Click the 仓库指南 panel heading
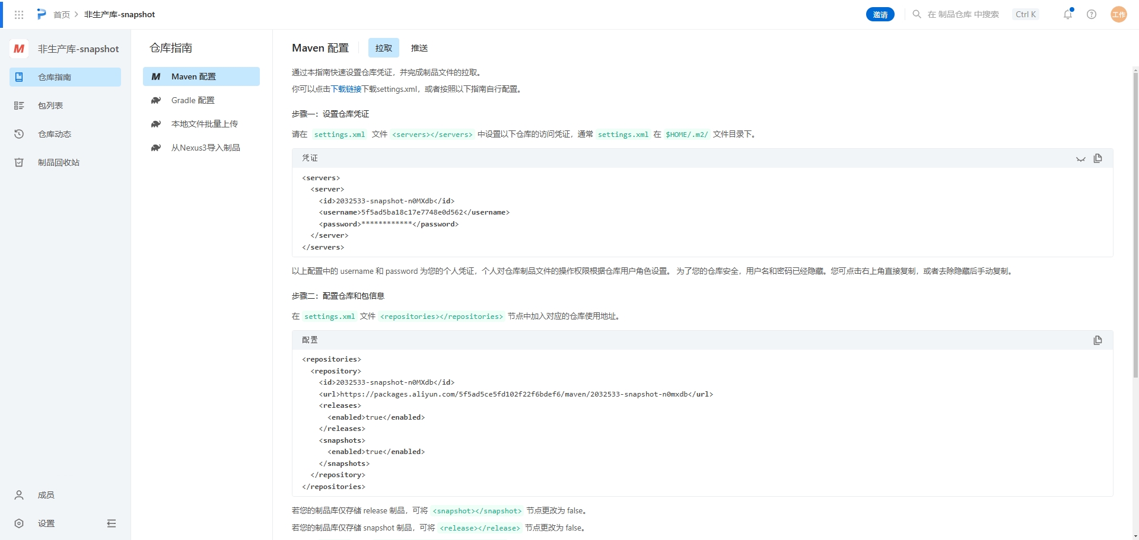This screenshot has height=540, width=1139. click(x=171, y=48)
